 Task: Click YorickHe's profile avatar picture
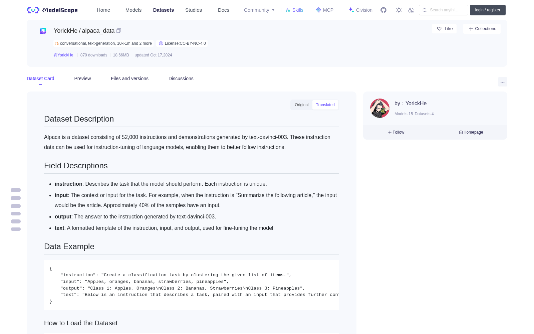point(380,108)
